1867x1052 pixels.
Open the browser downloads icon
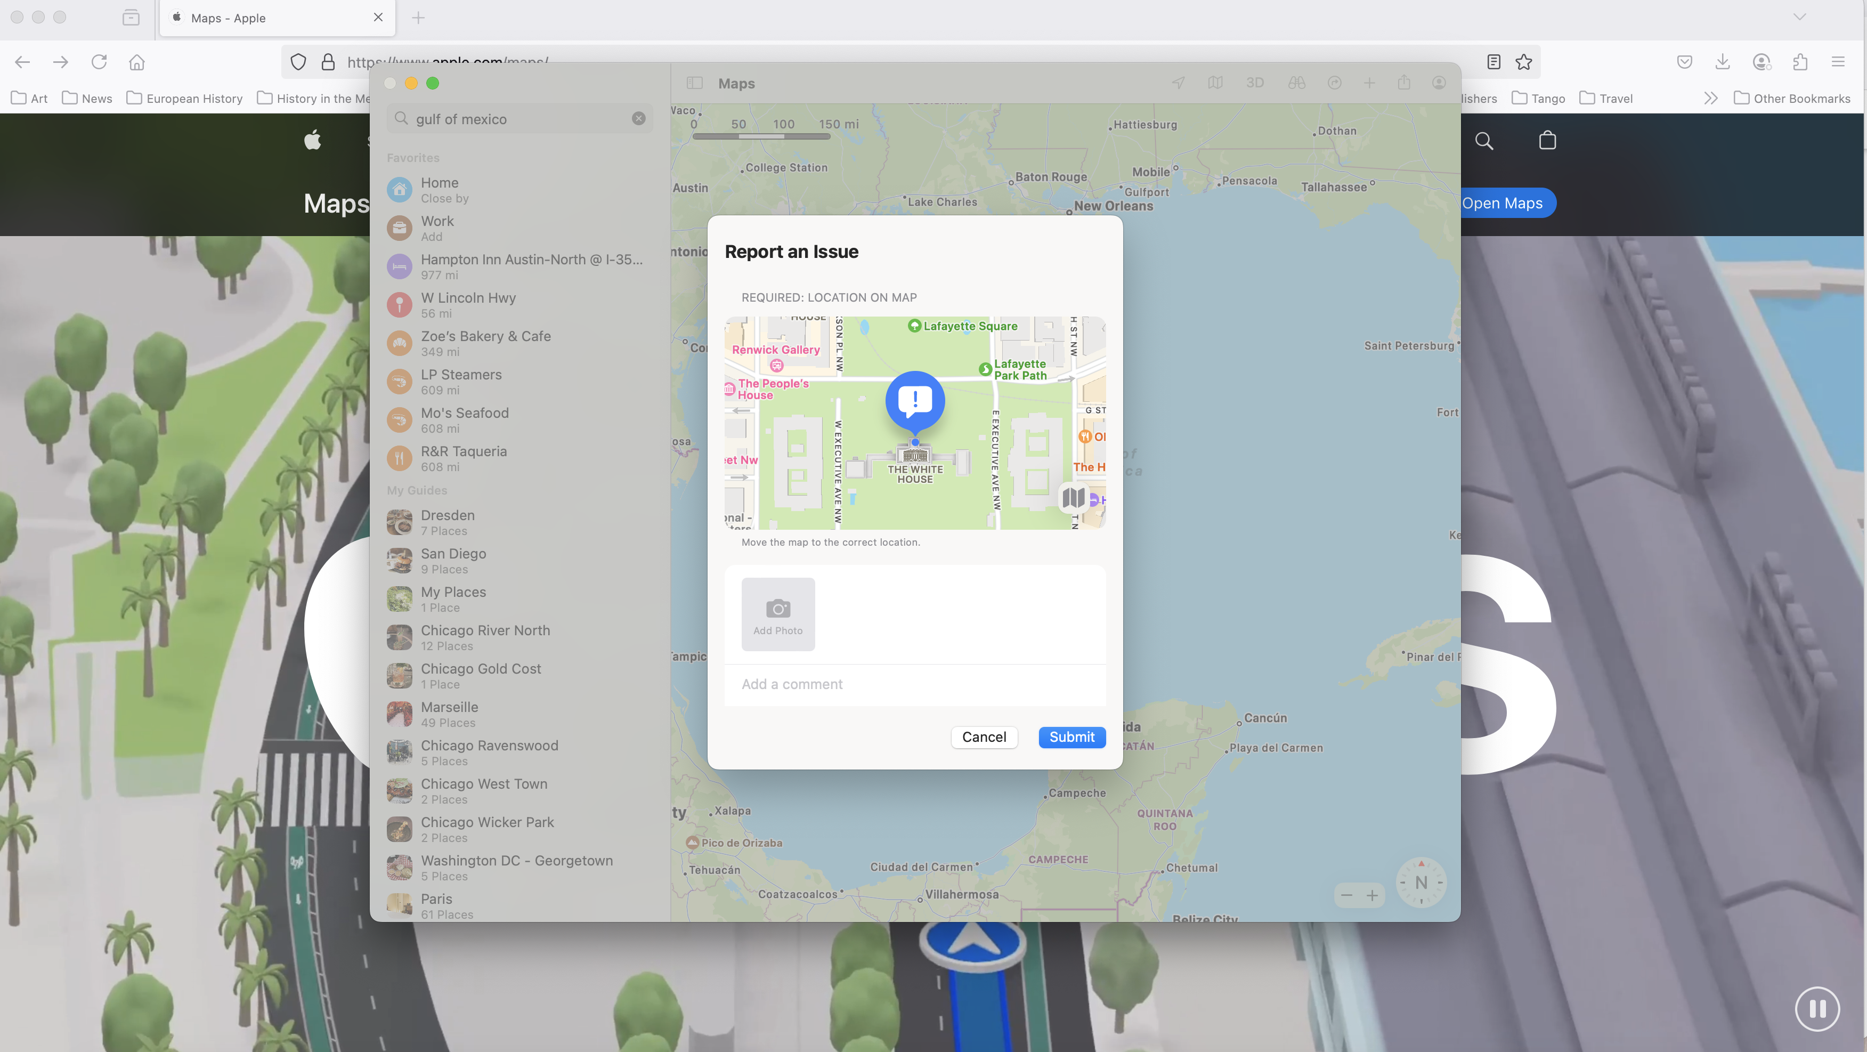(x=1723, y=62)
